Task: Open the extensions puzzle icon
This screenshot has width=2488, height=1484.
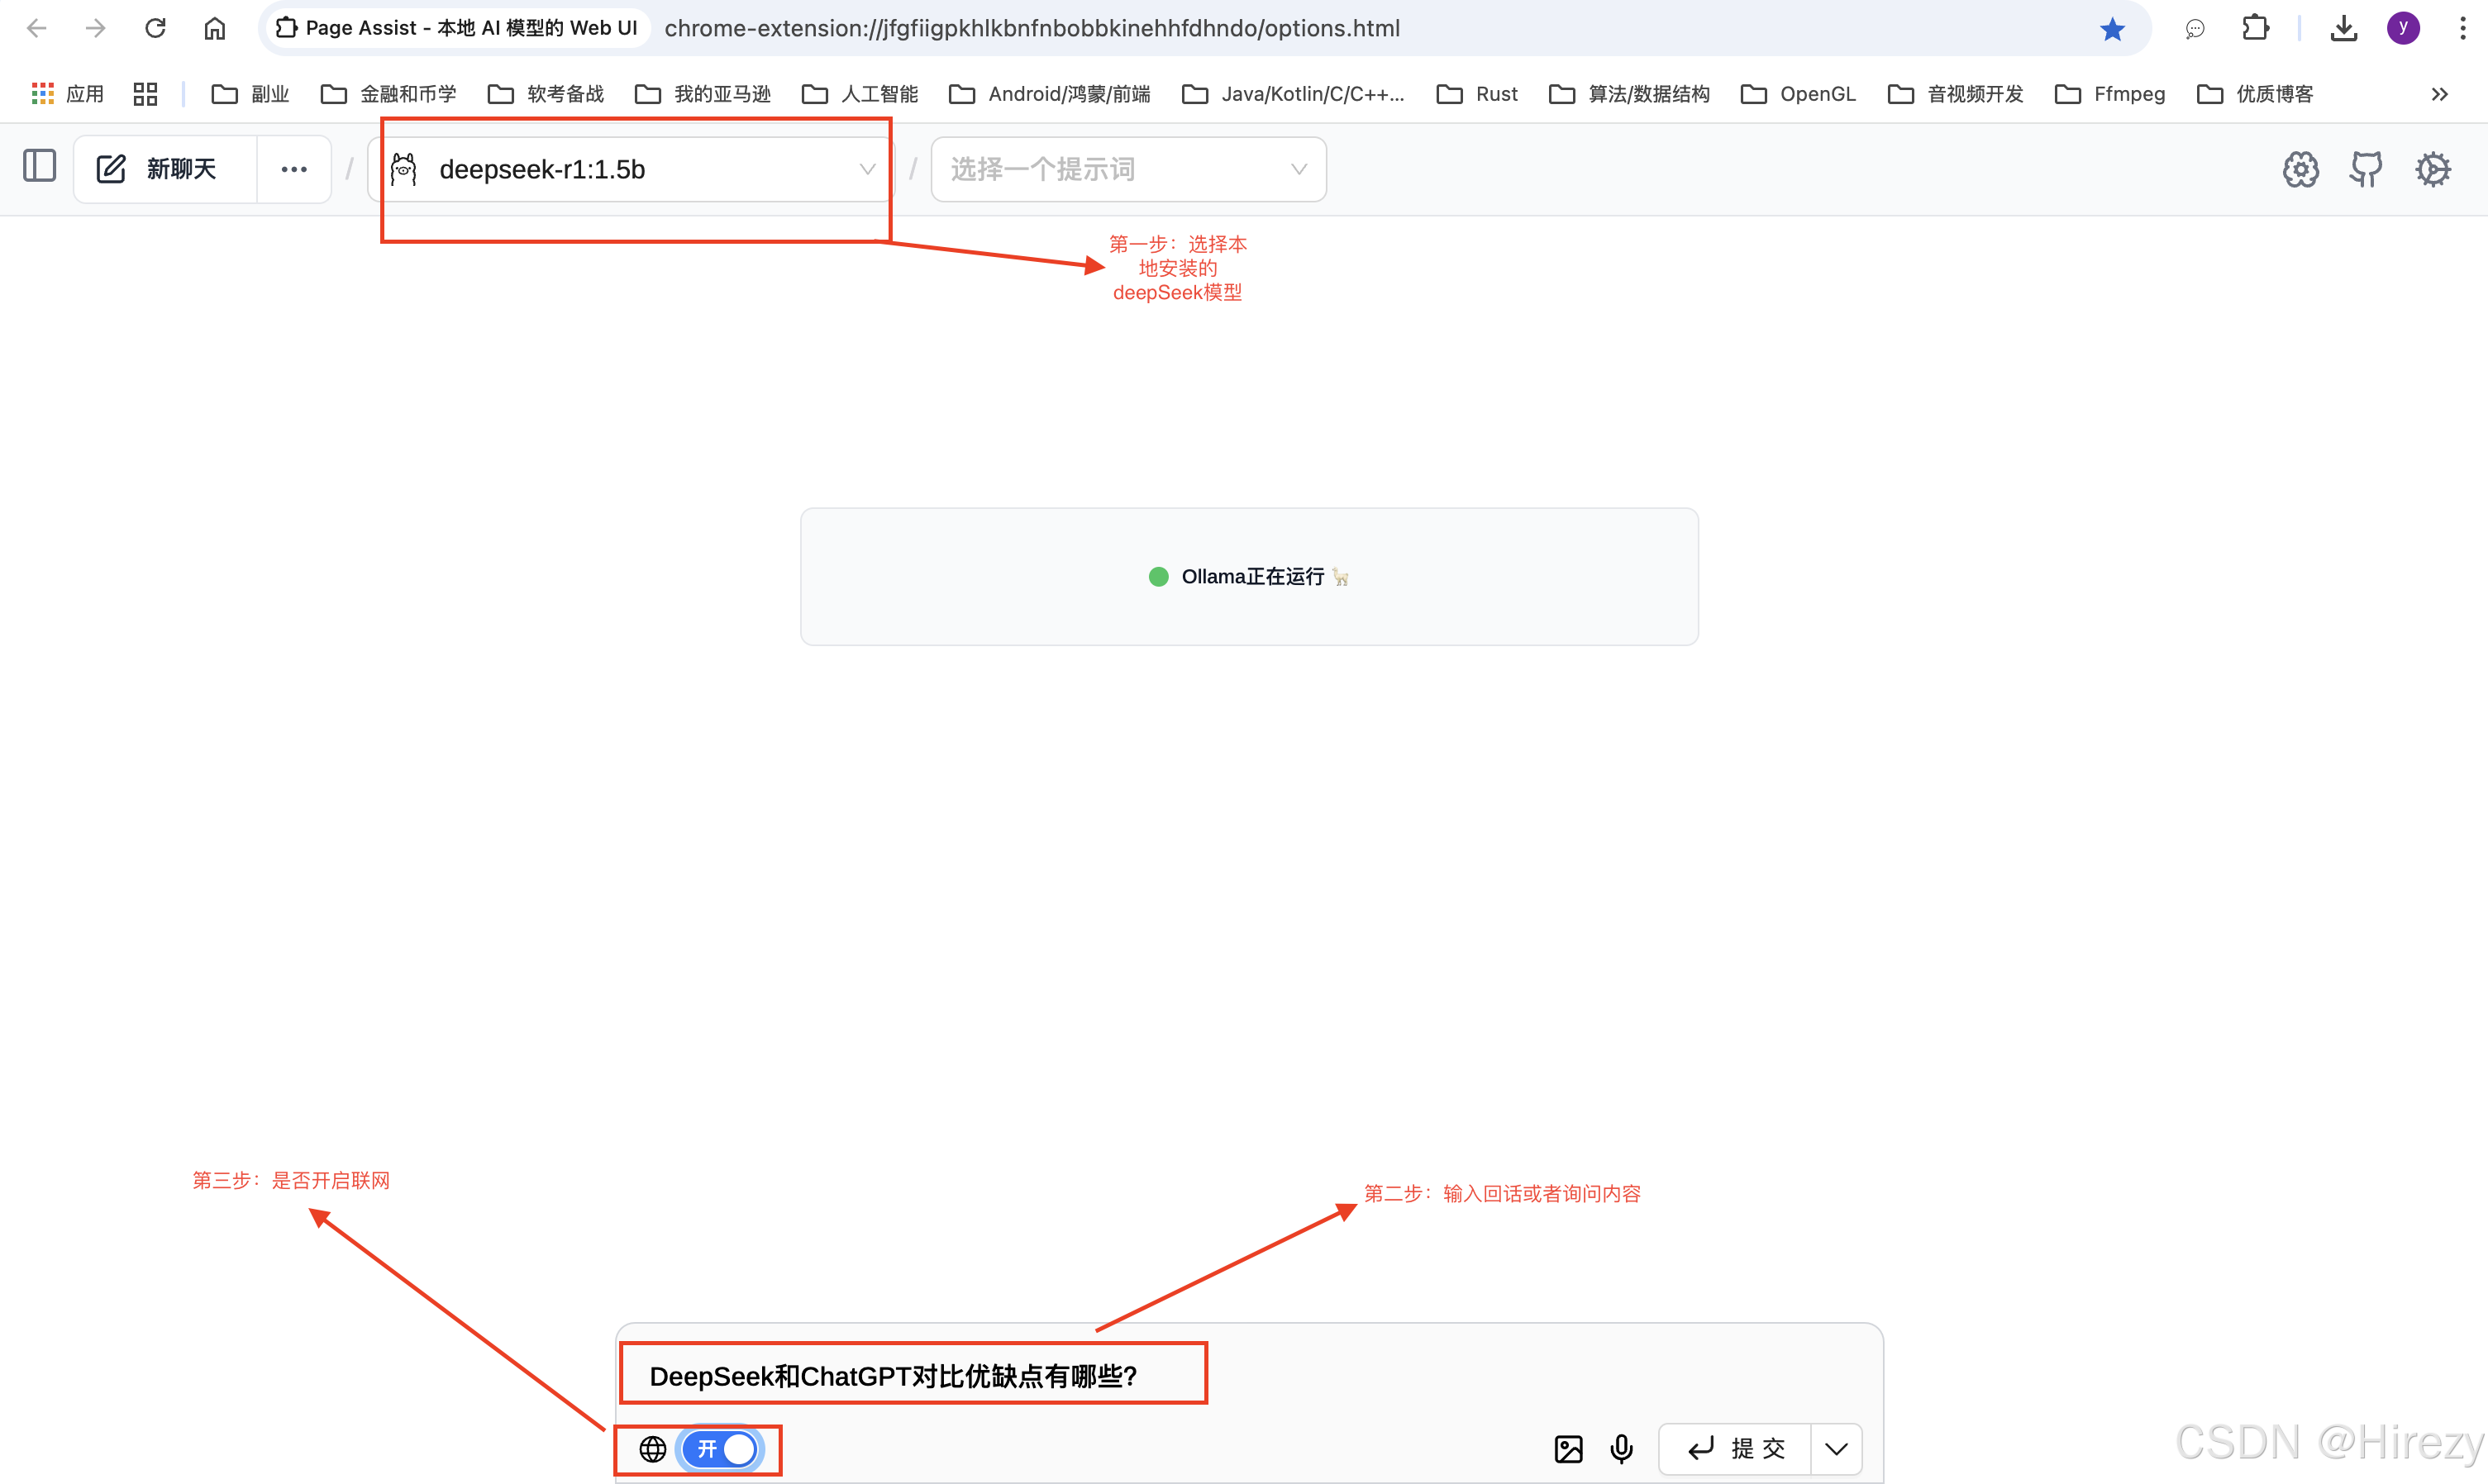Action: coord(2255,28)
